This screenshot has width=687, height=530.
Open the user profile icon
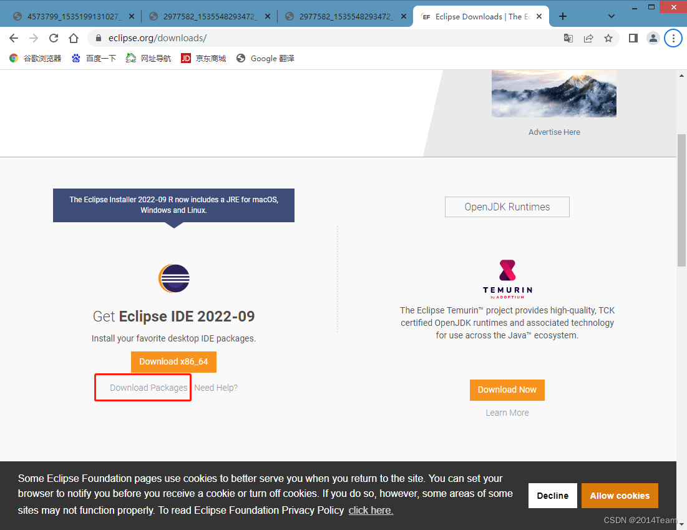653,38
